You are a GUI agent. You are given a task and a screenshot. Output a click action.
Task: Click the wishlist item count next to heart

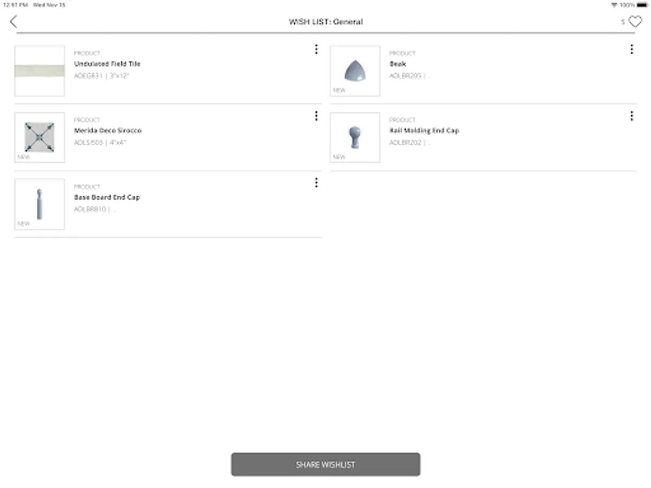pyautogui.click(x=622, y=22)
